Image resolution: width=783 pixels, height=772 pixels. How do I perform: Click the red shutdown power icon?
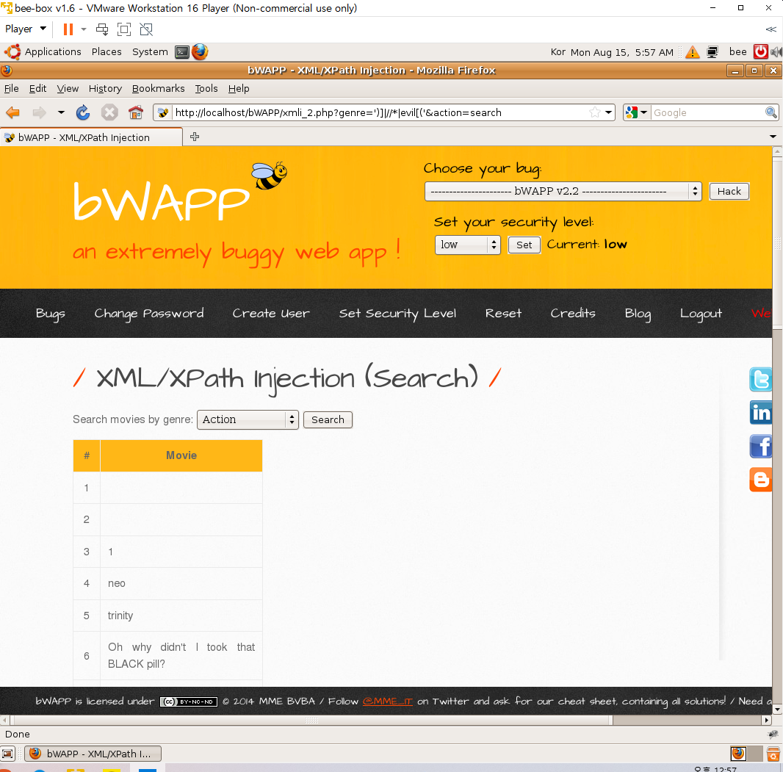(x=760, y=52)
